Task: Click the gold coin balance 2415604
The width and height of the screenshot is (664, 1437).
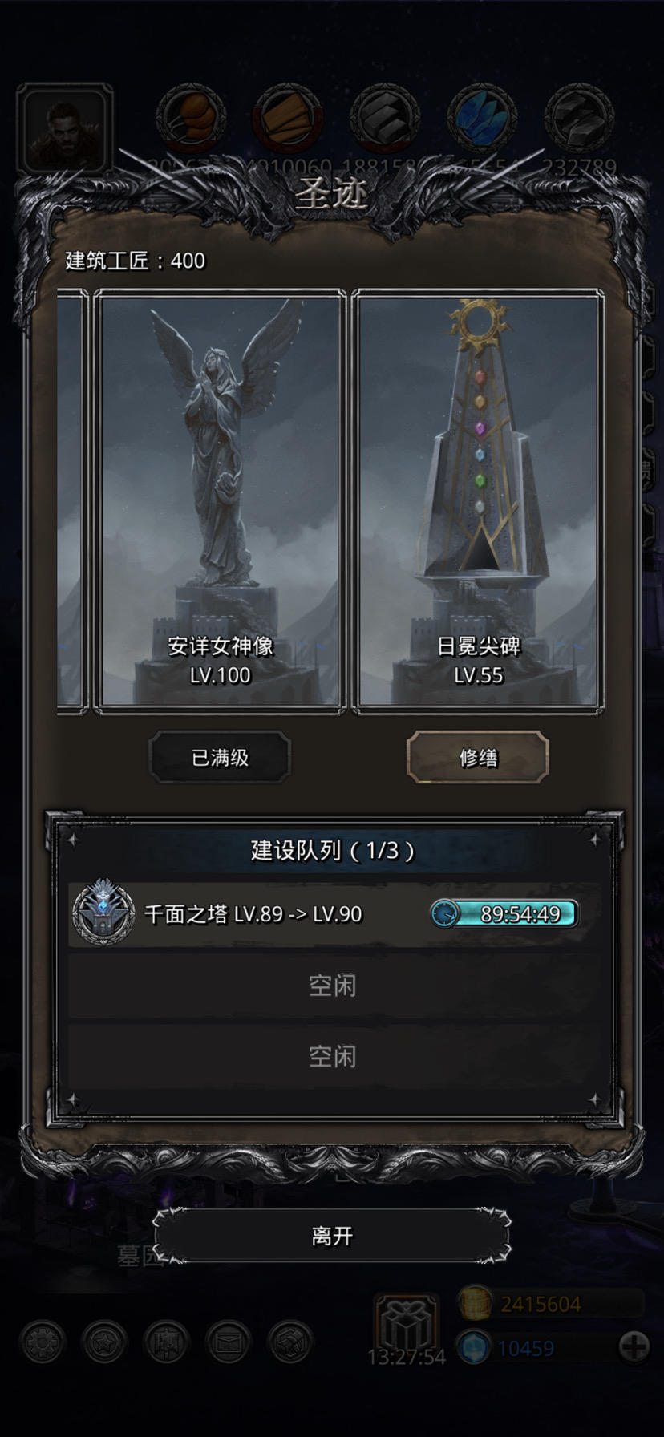Action: tap(541, 1304)
